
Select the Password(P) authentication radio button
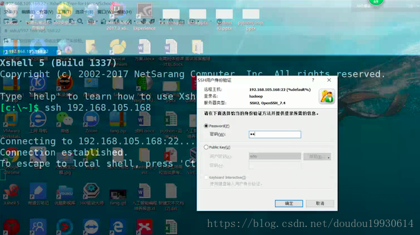coord(206,126)
